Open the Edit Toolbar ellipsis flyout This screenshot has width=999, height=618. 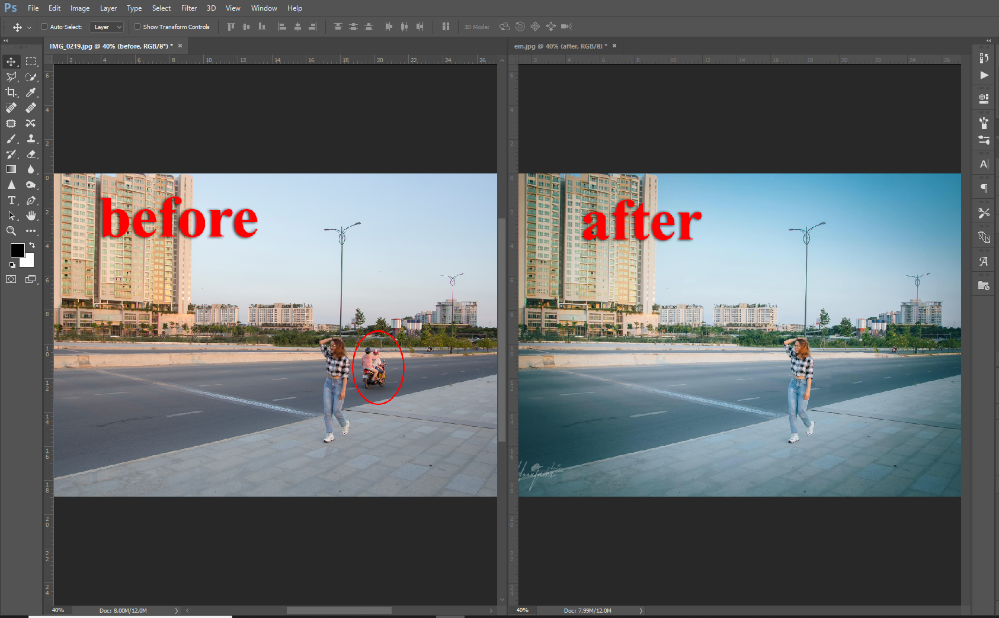(31, 231)
